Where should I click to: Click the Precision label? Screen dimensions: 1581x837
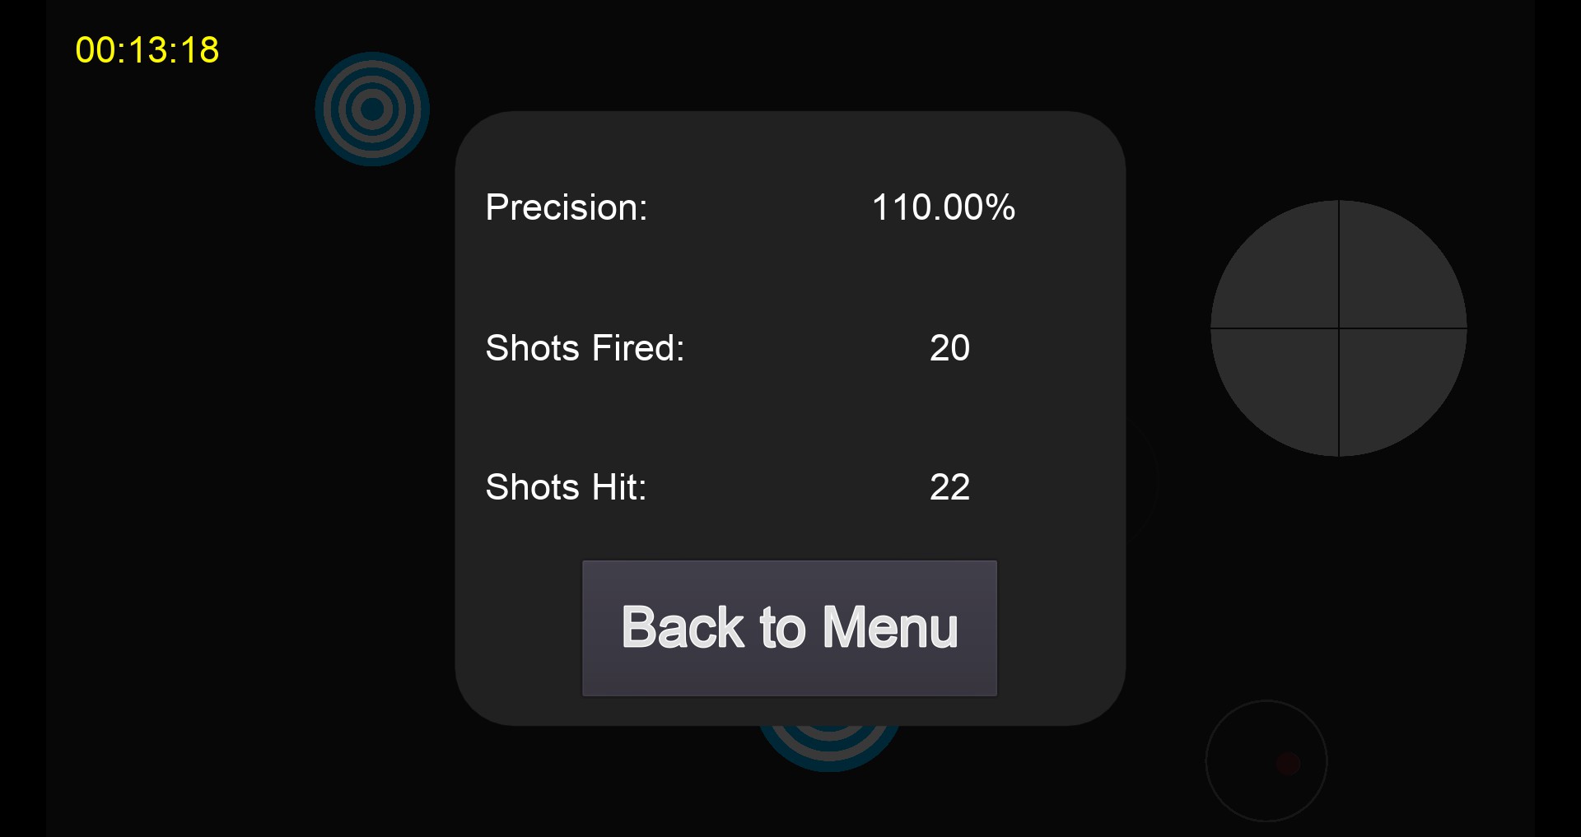click(567, 207)
